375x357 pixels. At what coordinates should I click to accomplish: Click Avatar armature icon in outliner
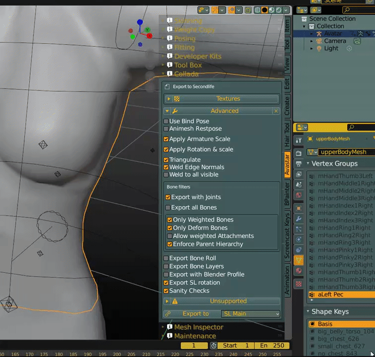319,34
